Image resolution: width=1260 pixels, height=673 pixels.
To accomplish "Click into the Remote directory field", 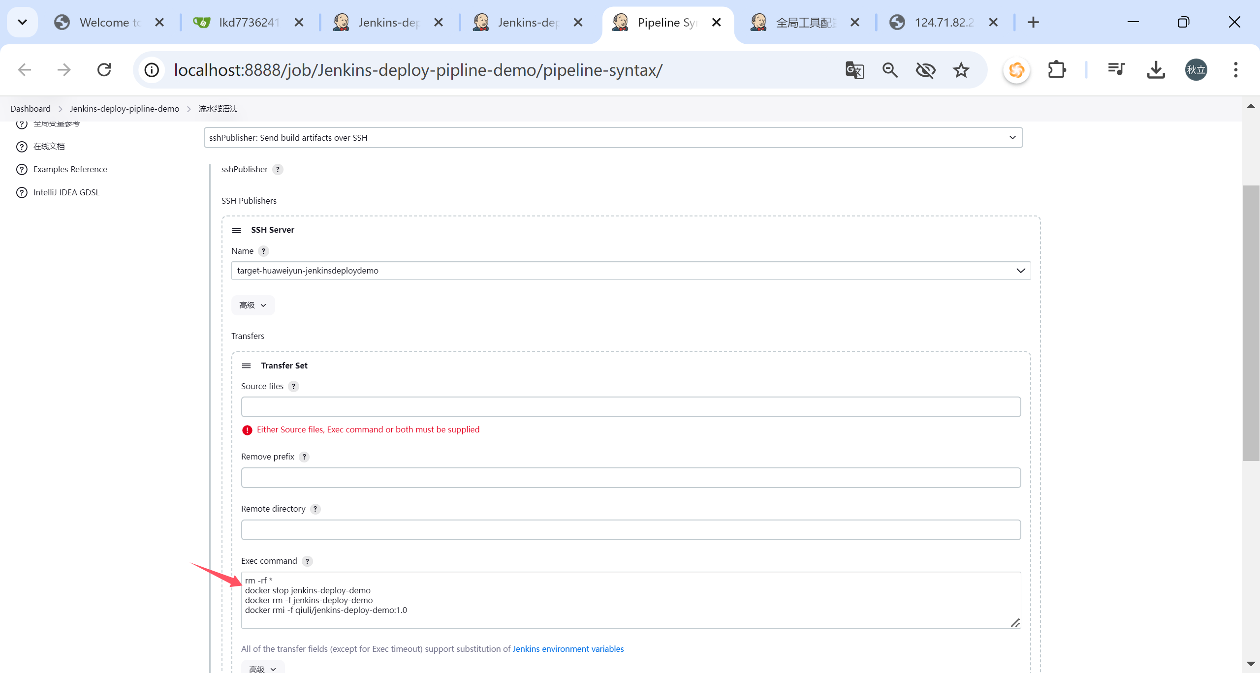I will click(630, 530).
